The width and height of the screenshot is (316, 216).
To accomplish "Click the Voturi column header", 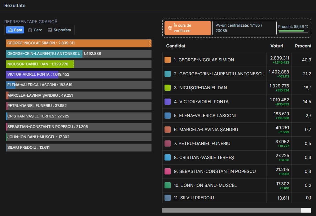I will pyautogui.click(x=277, y=46).
